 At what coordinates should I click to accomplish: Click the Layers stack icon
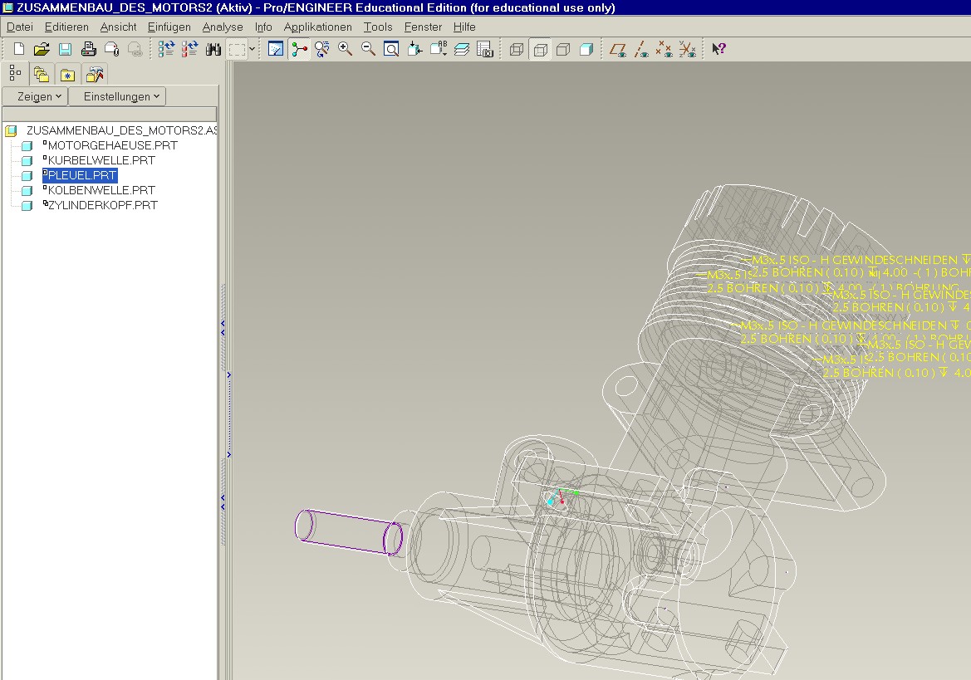[x=463, y=49]
